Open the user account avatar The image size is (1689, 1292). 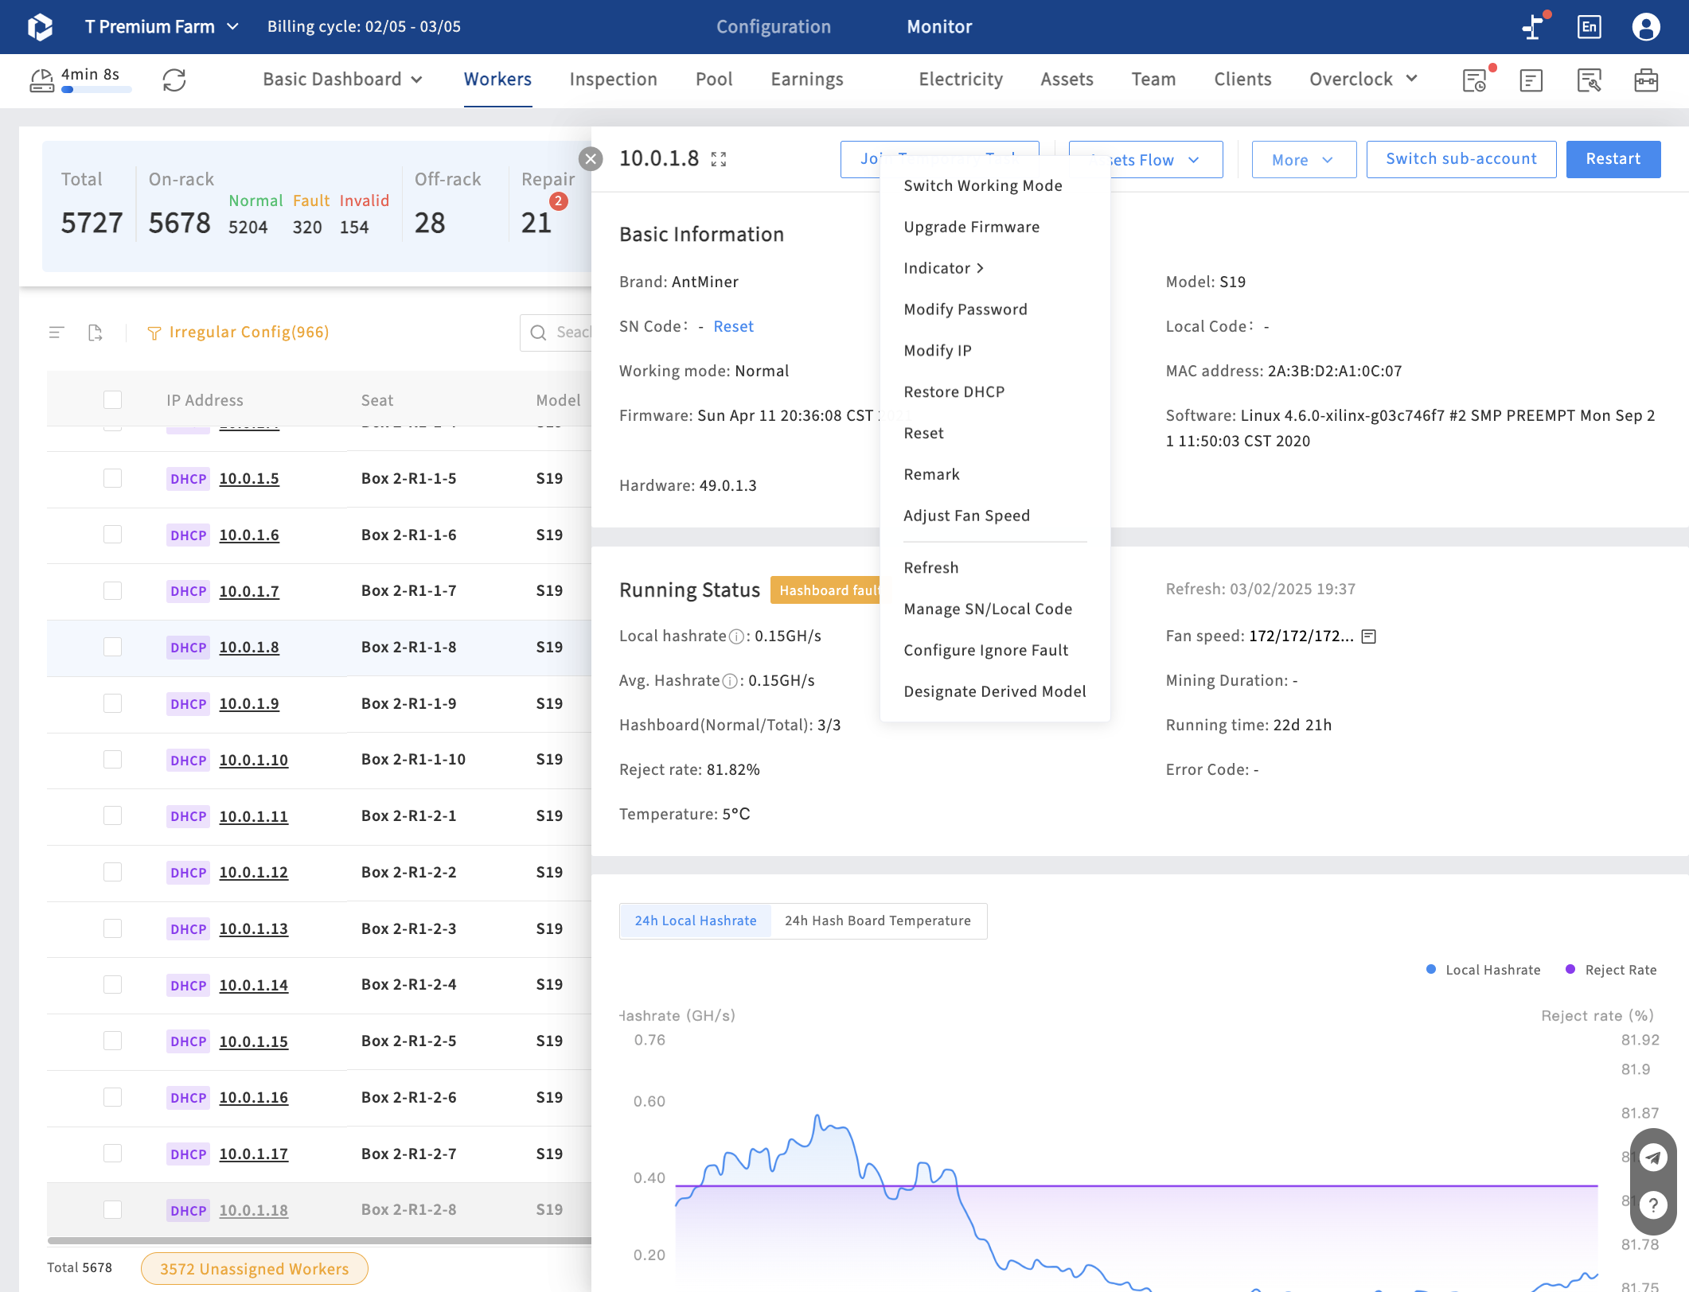[x=1646, y=27]
